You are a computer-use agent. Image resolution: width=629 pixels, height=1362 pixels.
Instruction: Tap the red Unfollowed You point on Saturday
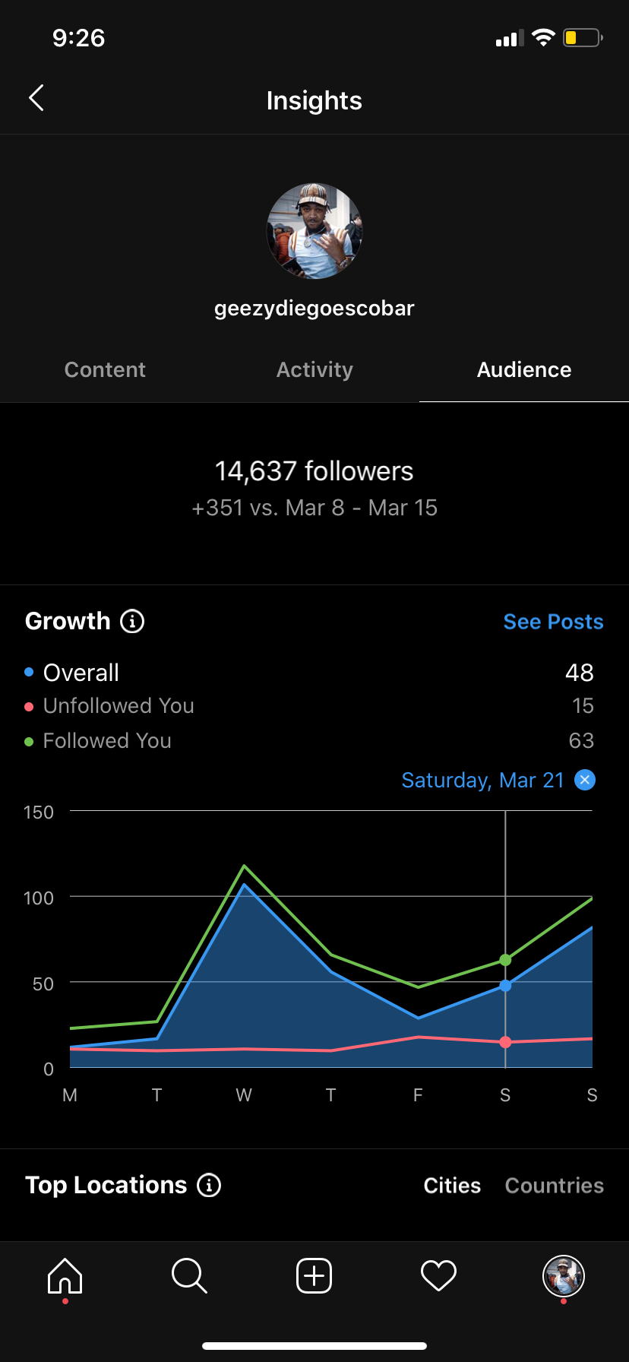505,1042
